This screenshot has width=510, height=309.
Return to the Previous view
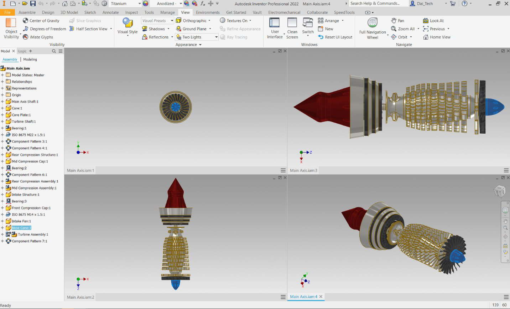point(434,29)
